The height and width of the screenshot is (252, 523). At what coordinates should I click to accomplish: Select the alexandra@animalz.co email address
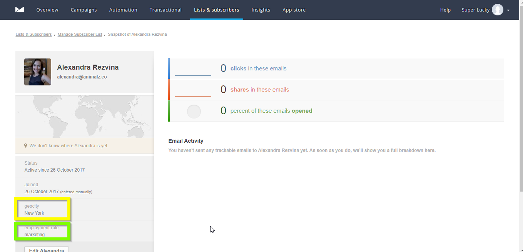[x=82, y=77]
